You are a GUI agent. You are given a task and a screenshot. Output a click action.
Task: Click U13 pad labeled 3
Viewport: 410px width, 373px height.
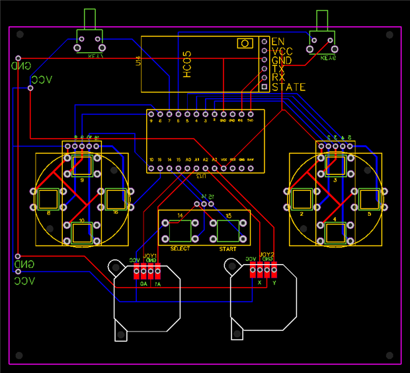[205, 114]
